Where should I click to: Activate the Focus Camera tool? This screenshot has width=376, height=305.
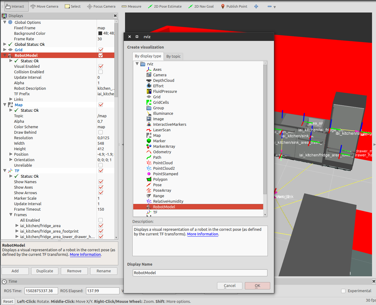coord(101,6)
